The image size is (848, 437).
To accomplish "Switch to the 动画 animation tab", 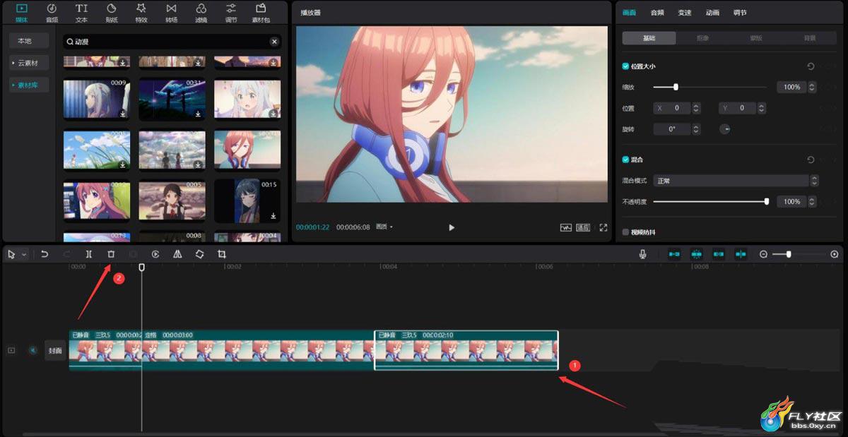I will pos(712,13).
